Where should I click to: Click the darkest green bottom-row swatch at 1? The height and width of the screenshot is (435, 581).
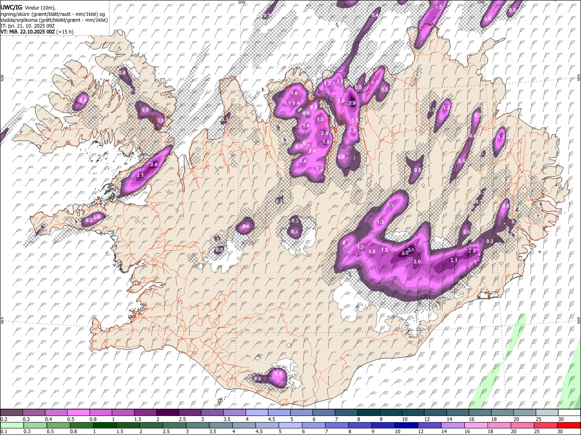104,425
